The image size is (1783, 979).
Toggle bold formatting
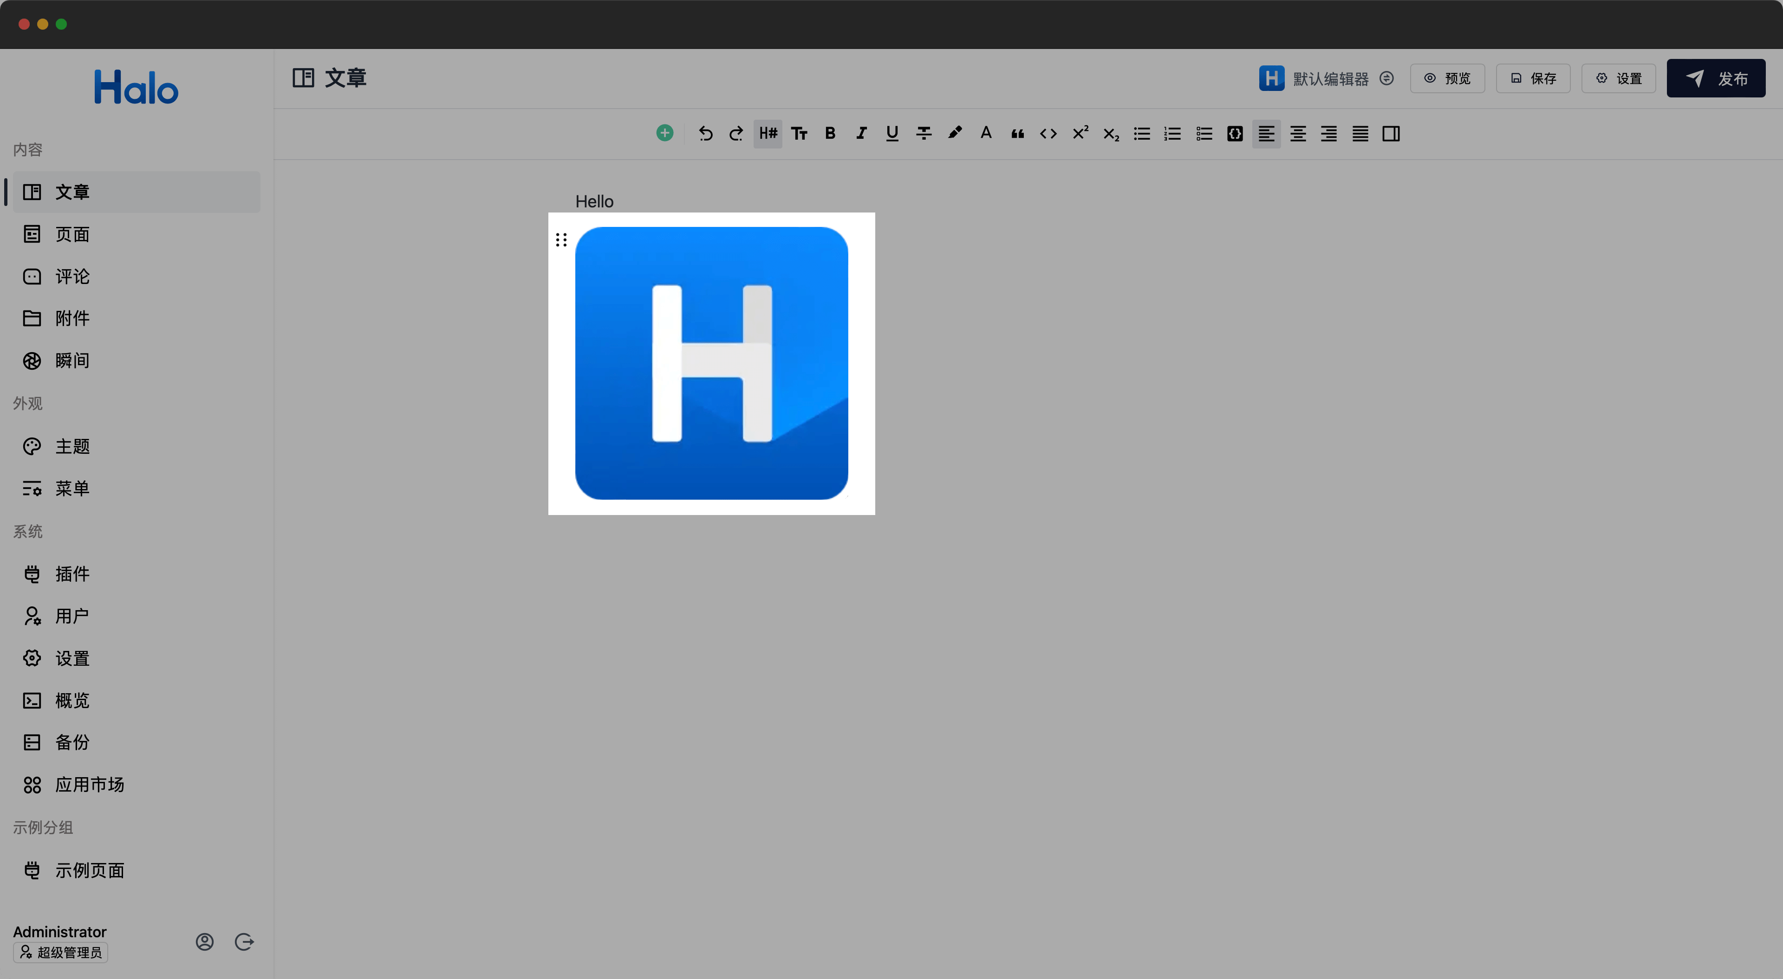(x=830, y=134)
